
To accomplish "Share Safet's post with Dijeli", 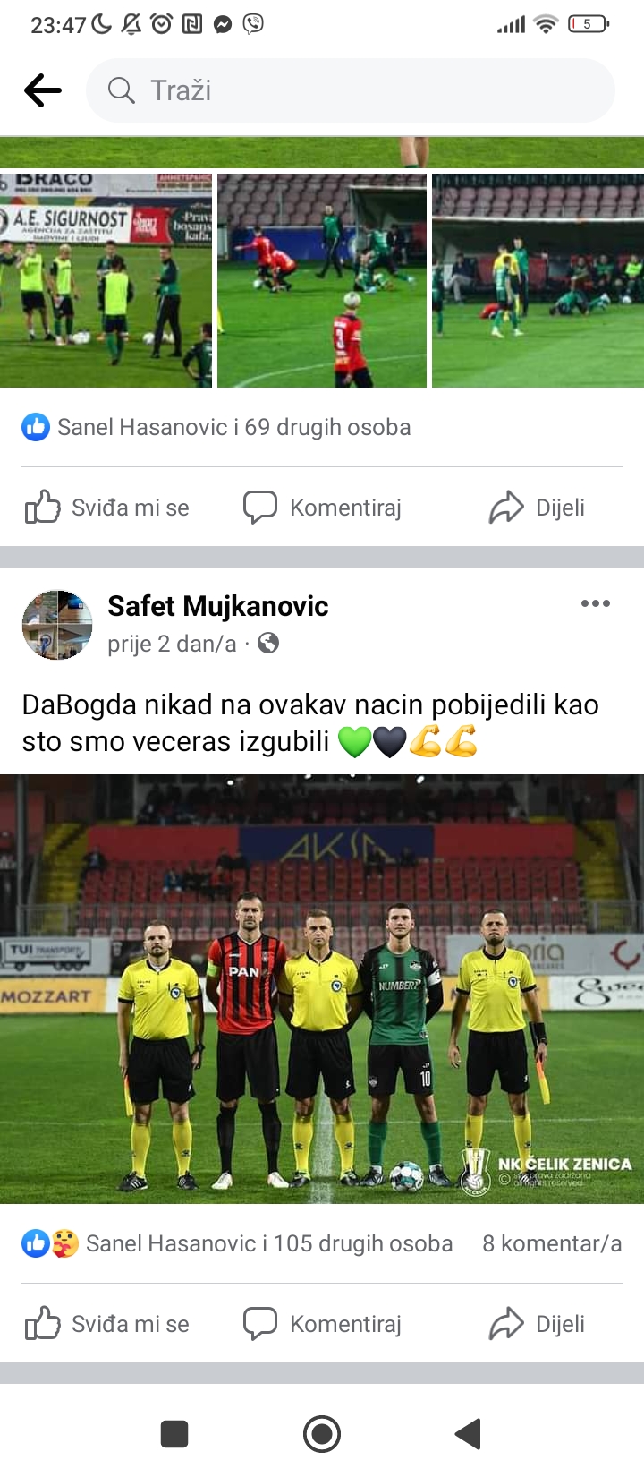I will tap(537, 1323).
